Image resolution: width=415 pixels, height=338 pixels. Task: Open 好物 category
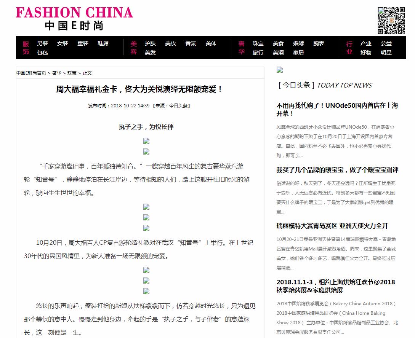[x=366, y=52]
